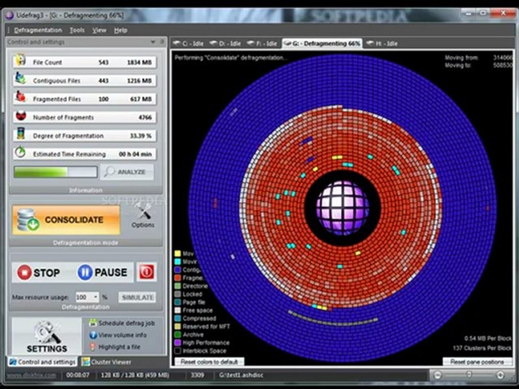519x389 pixels.
Task: Click the Interblock Space color swatch
Action: [x=178, y=351]
